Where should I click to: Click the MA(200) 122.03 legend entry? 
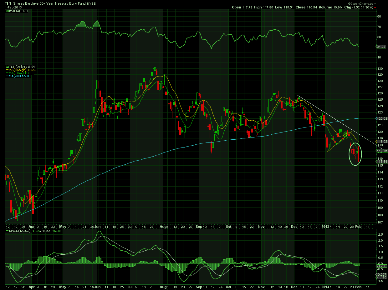[20, 76]
